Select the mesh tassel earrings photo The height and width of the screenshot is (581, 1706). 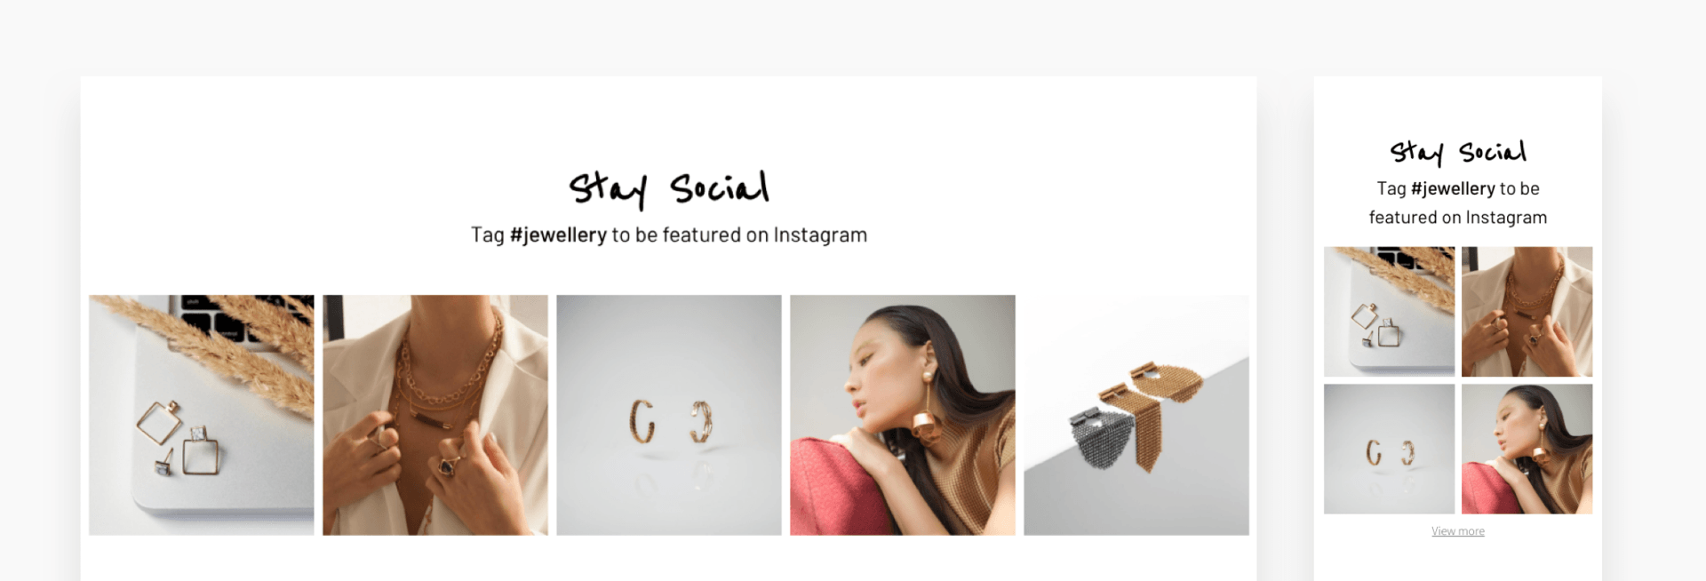tap(1136, 415)
